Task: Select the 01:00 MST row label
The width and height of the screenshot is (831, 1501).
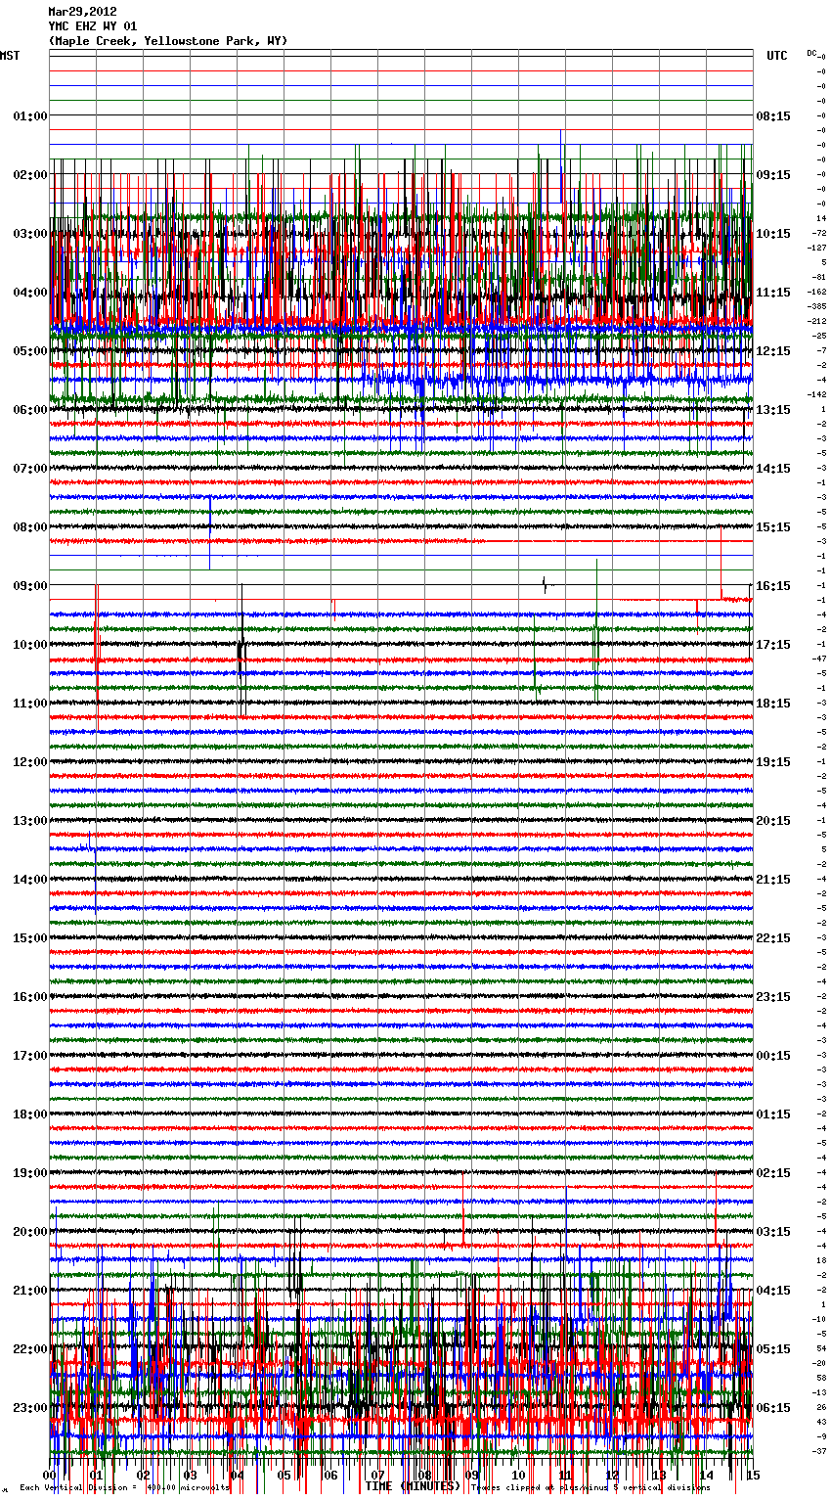Action: 30,116
